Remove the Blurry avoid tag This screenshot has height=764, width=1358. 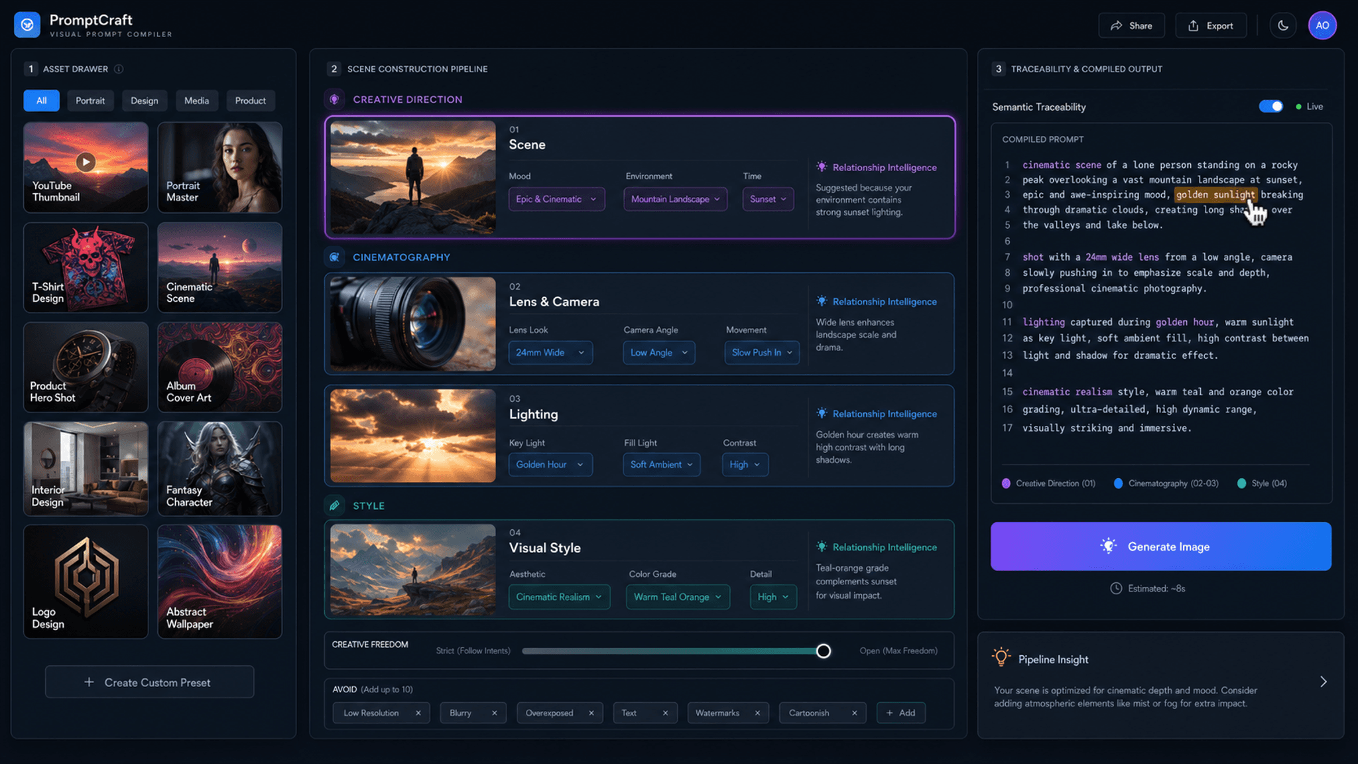point(495,713)
